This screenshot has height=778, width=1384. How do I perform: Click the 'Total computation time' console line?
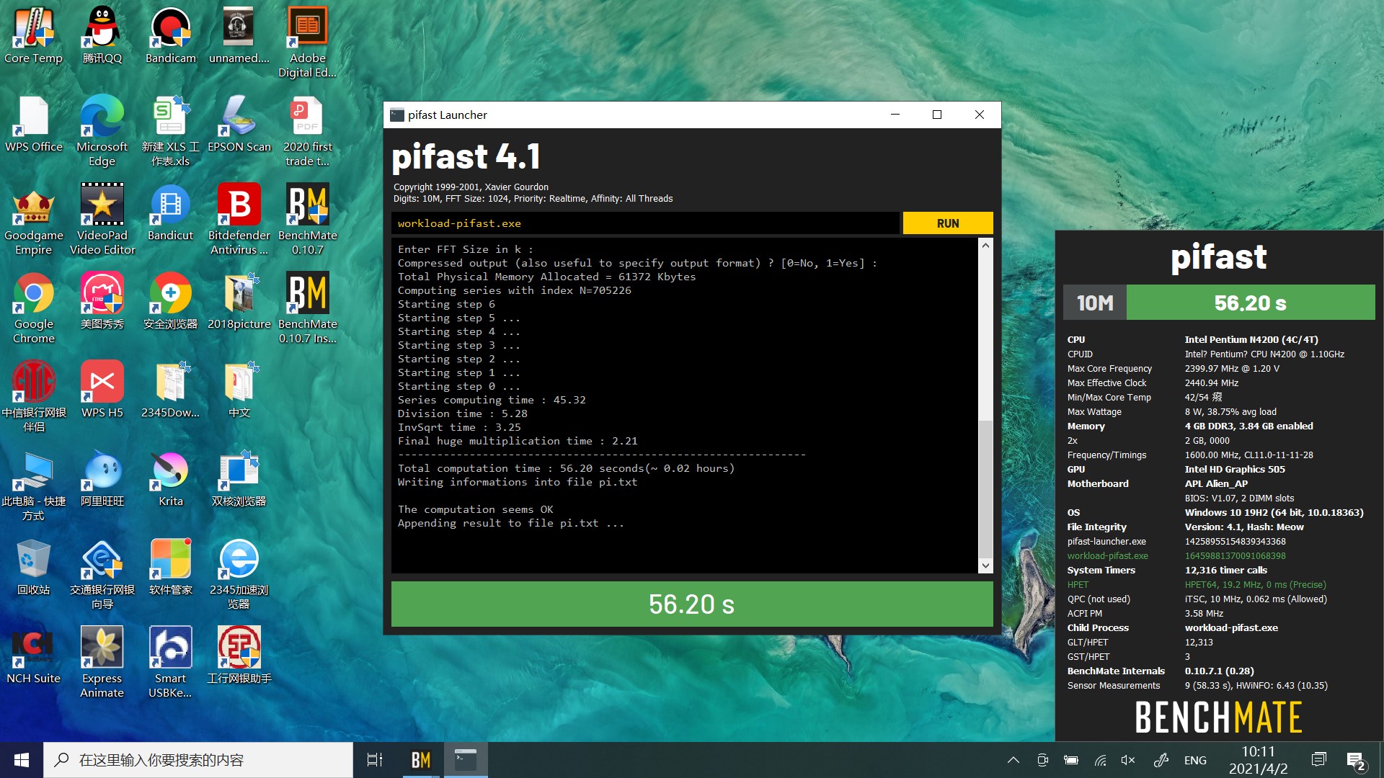coord(566,468)
